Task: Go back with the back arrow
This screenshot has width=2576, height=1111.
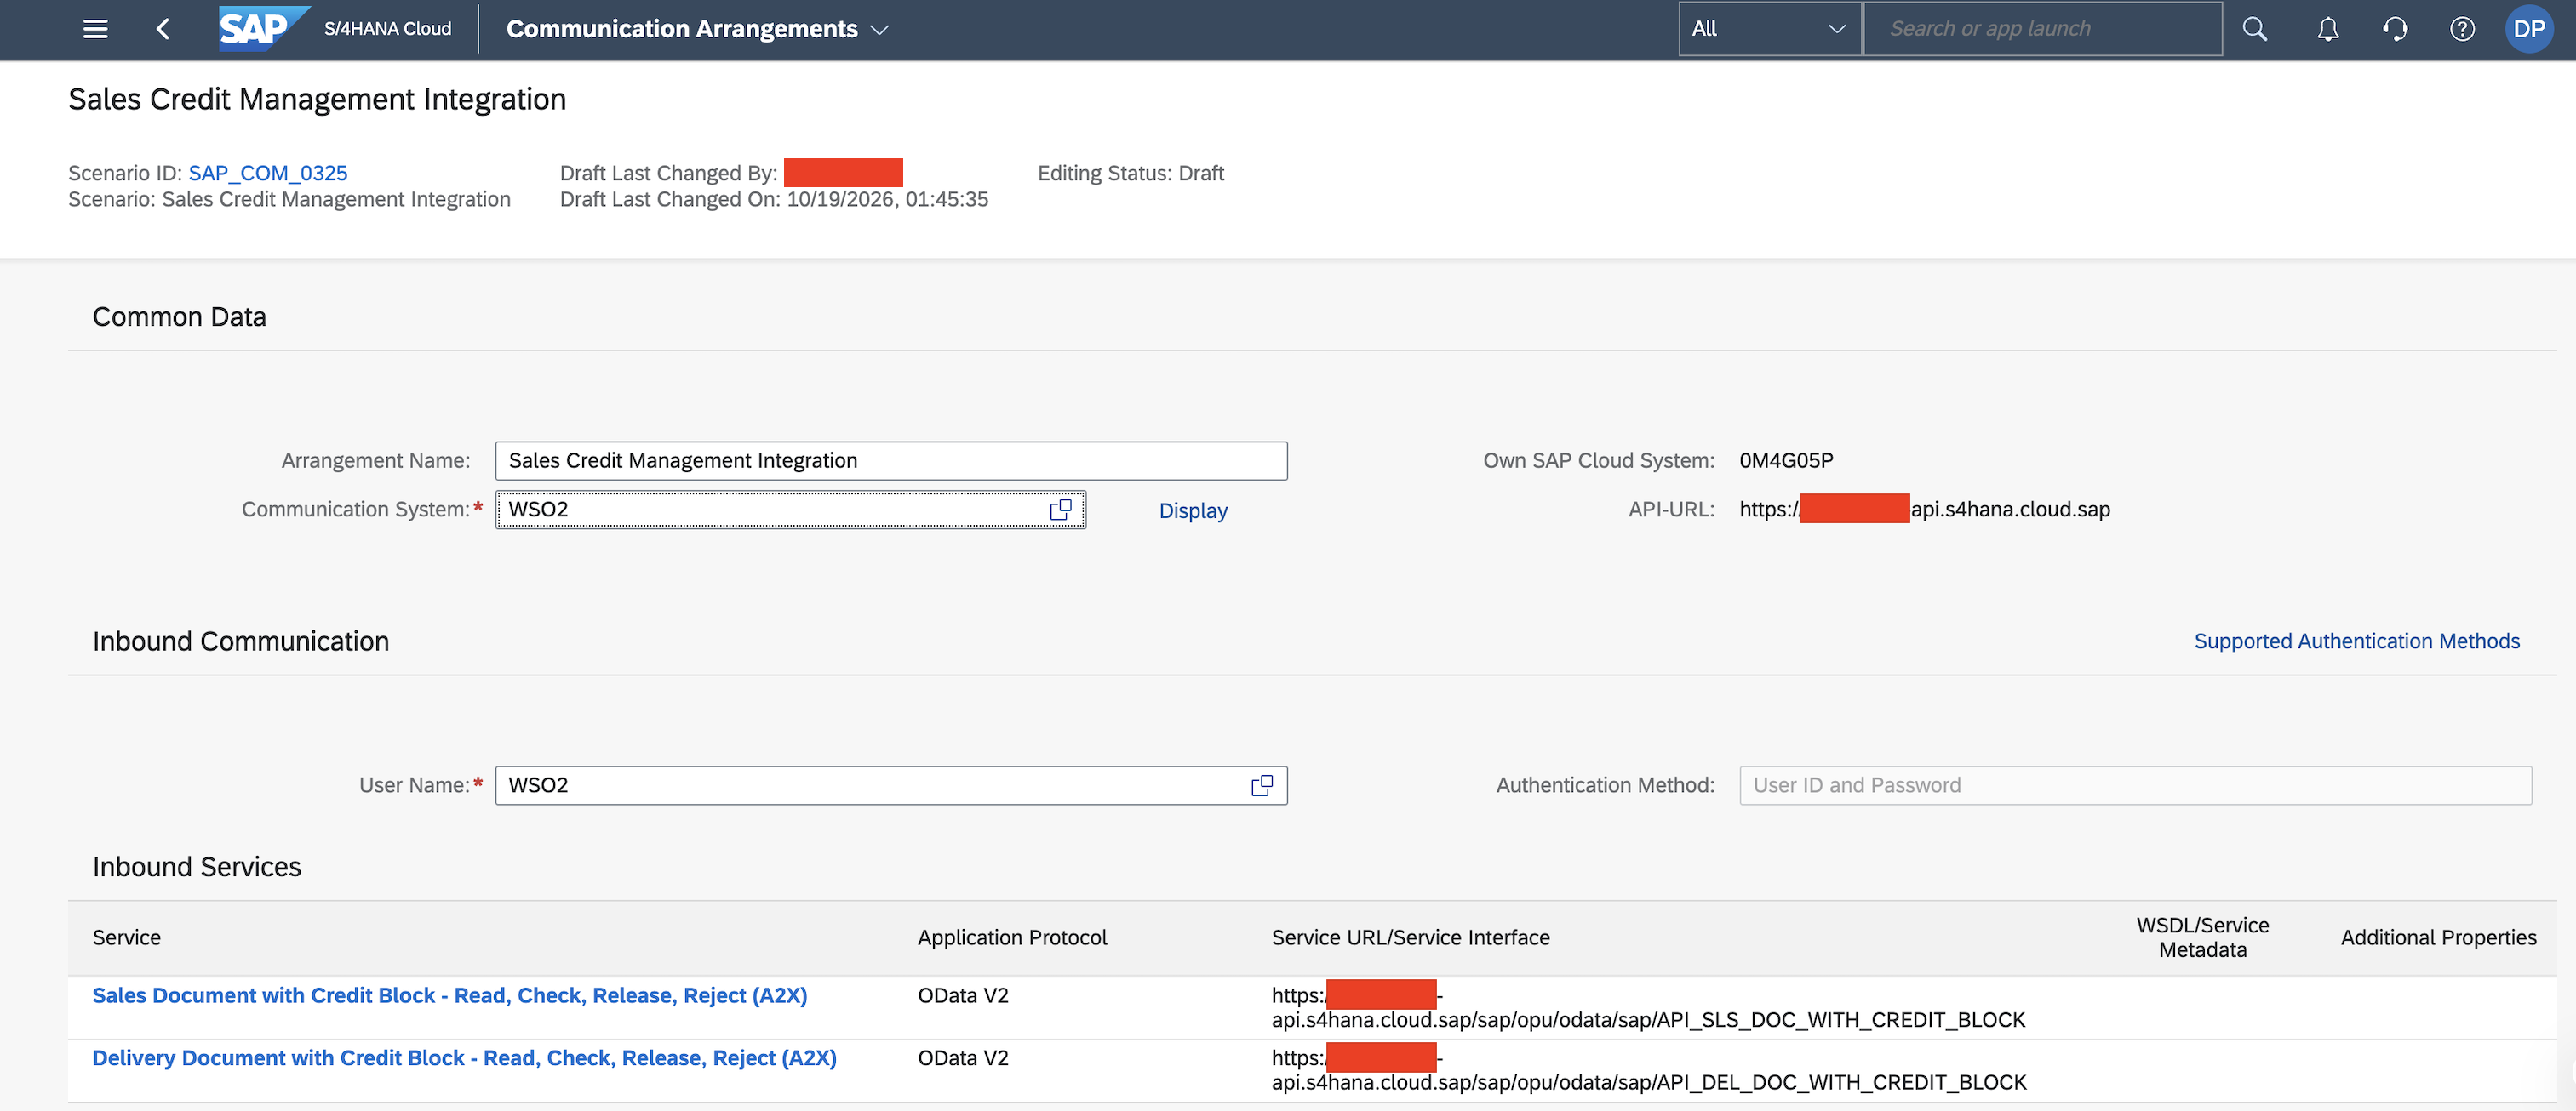Action: [163, 29]
